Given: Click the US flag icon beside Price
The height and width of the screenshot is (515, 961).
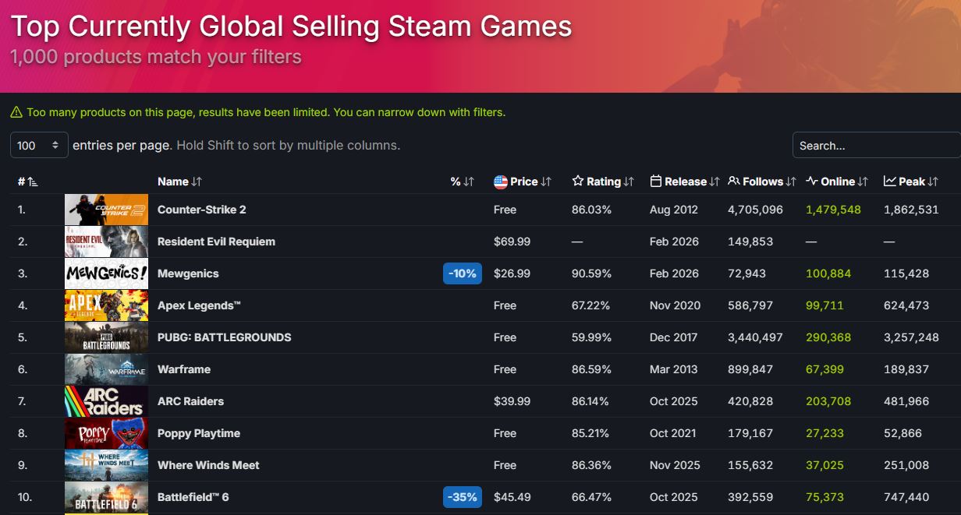Looking at the screenshot, I should click(501, 182).
